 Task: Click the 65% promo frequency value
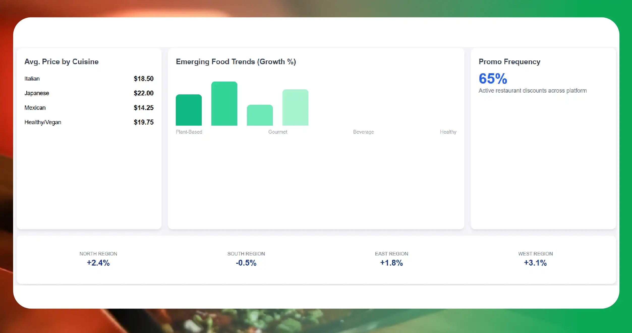pos(493,79)
